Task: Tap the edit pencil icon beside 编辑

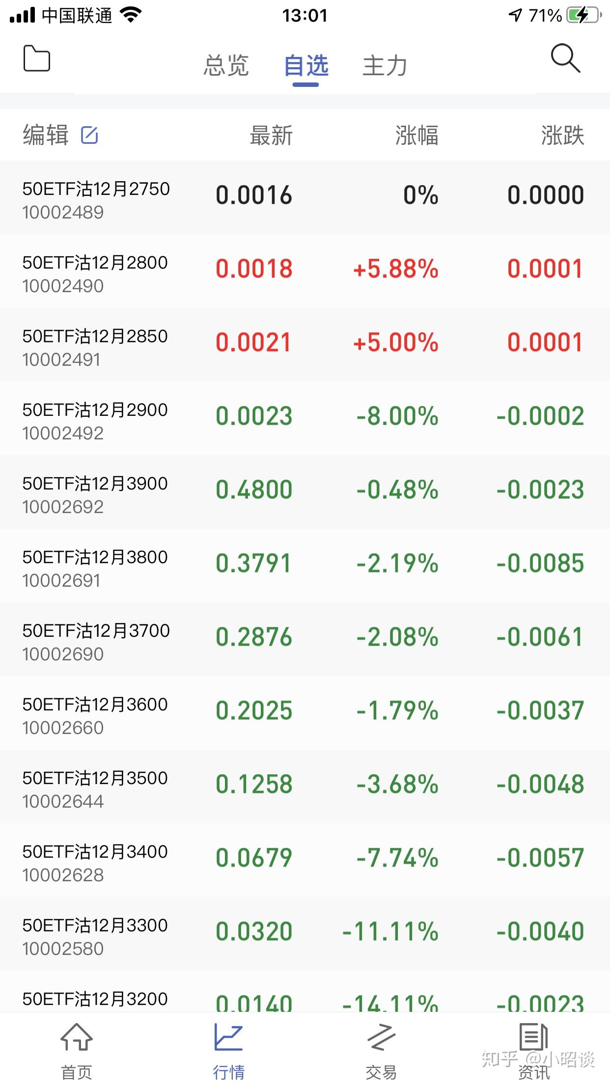Action: coord(89,135)
